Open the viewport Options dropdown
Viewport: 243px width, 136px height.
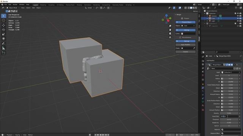(196, 11)
